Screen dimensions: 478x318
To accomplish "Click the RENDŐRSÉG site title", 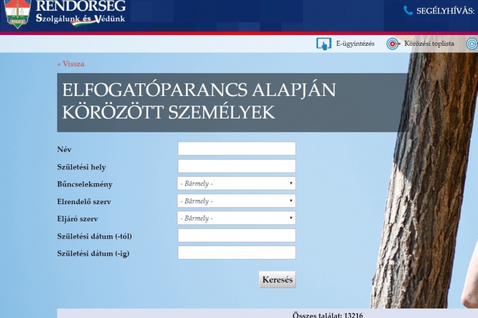I will point(81,6).
